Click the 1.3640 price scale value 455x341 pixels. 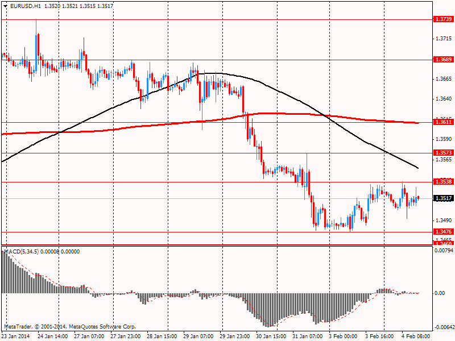444,99
